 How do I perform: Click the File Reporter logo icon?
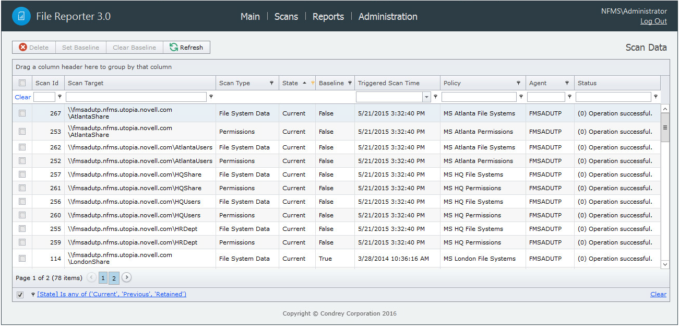(x=21, y=16)
